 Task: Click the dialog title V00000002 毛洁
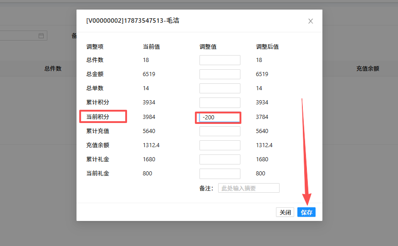133,20
